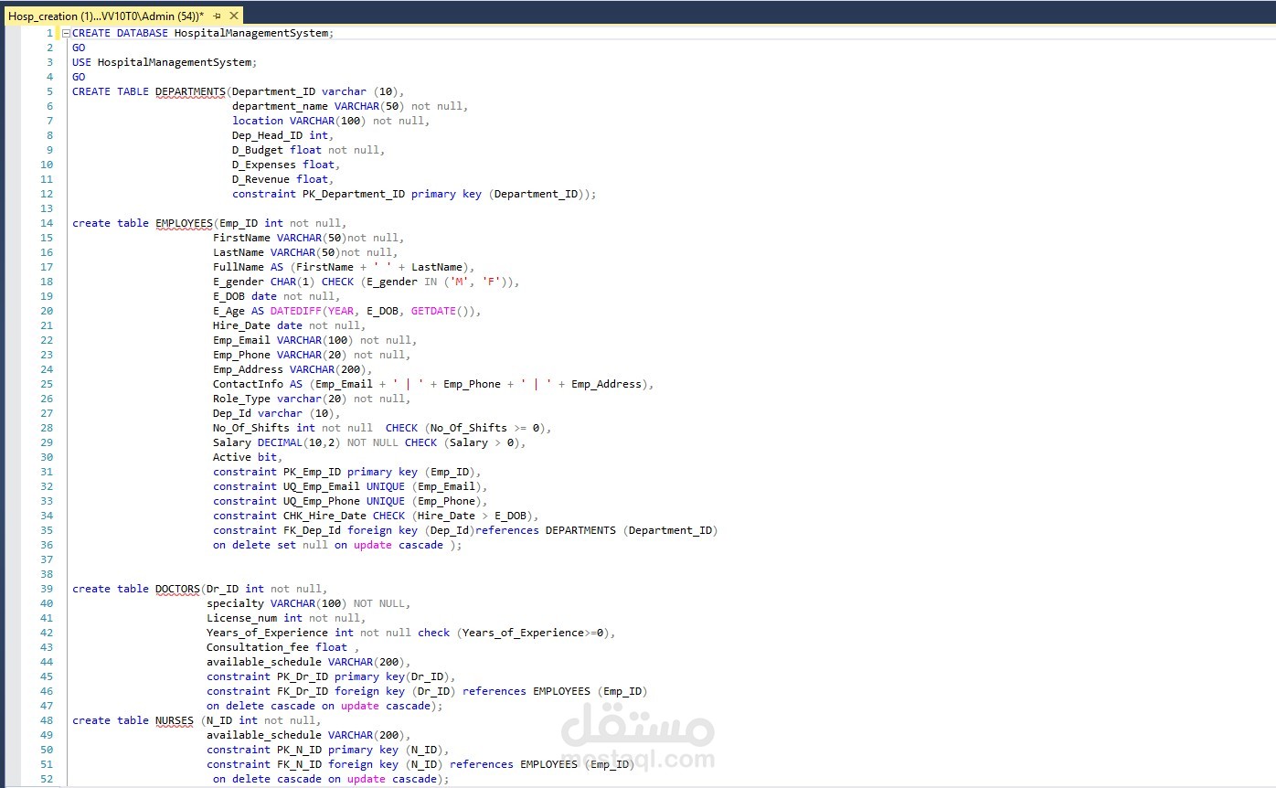
Task: Click the Consultation_fee column on line 43
Action: coord(258,647)
